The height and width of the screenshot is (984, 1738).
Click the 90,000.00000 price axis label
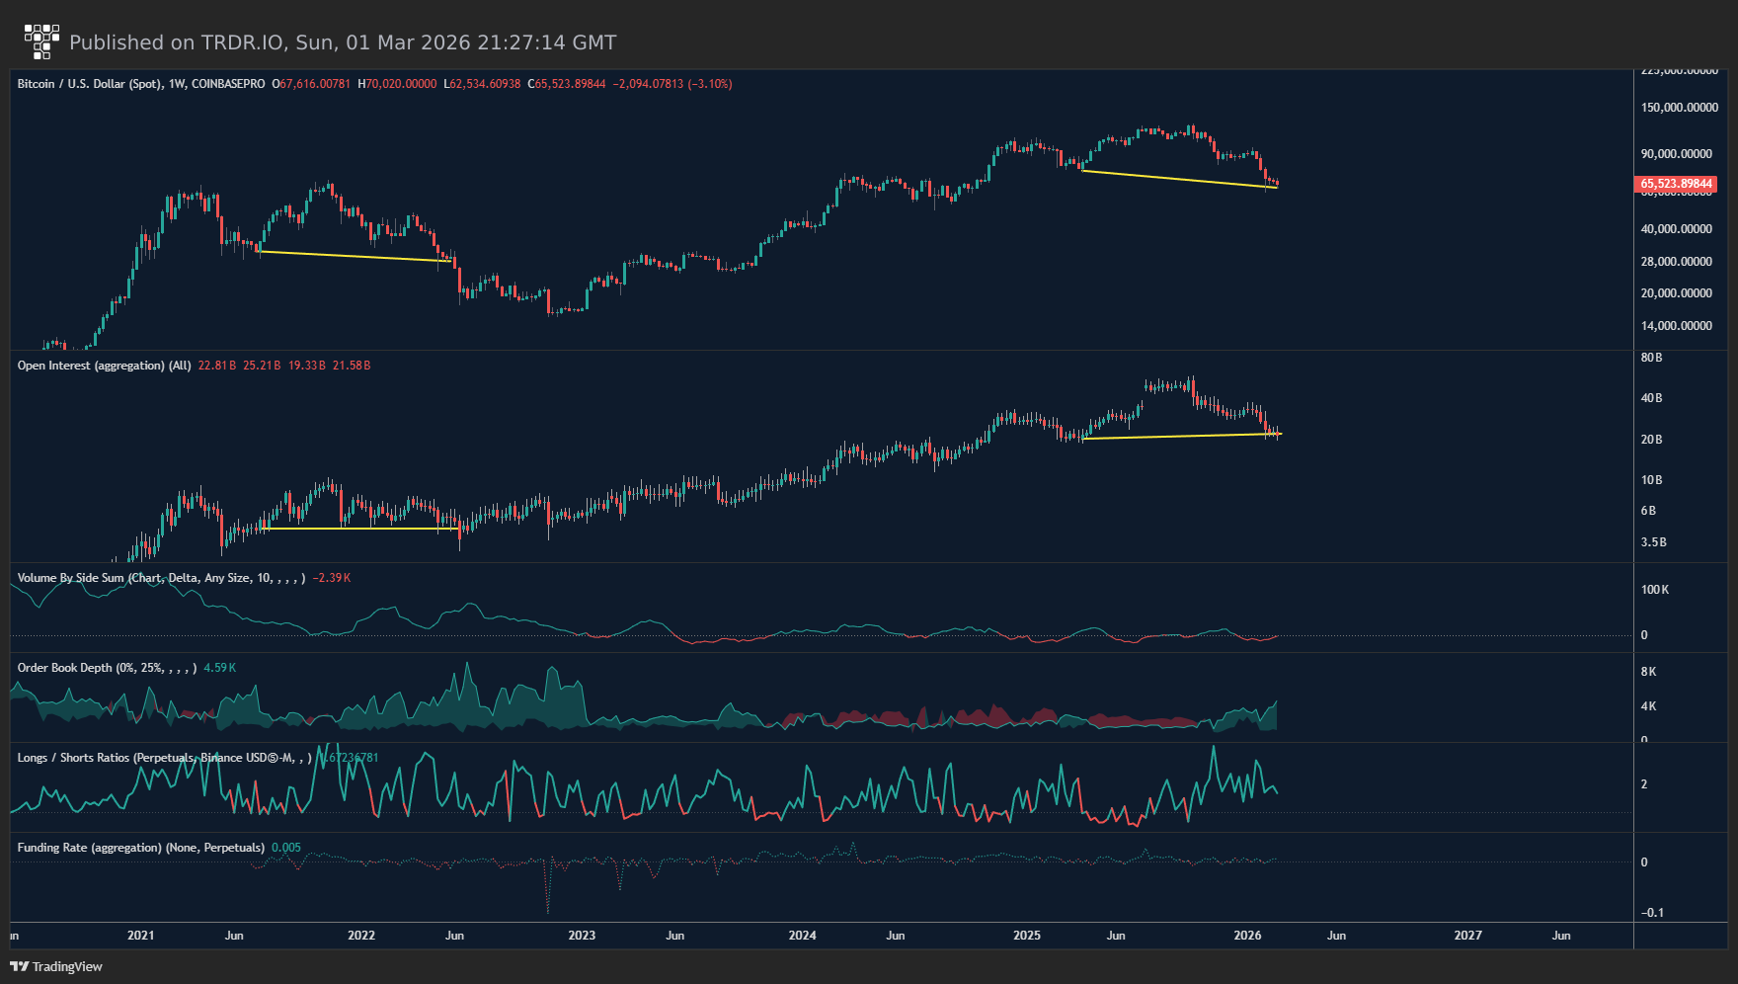click(1676, 154)
